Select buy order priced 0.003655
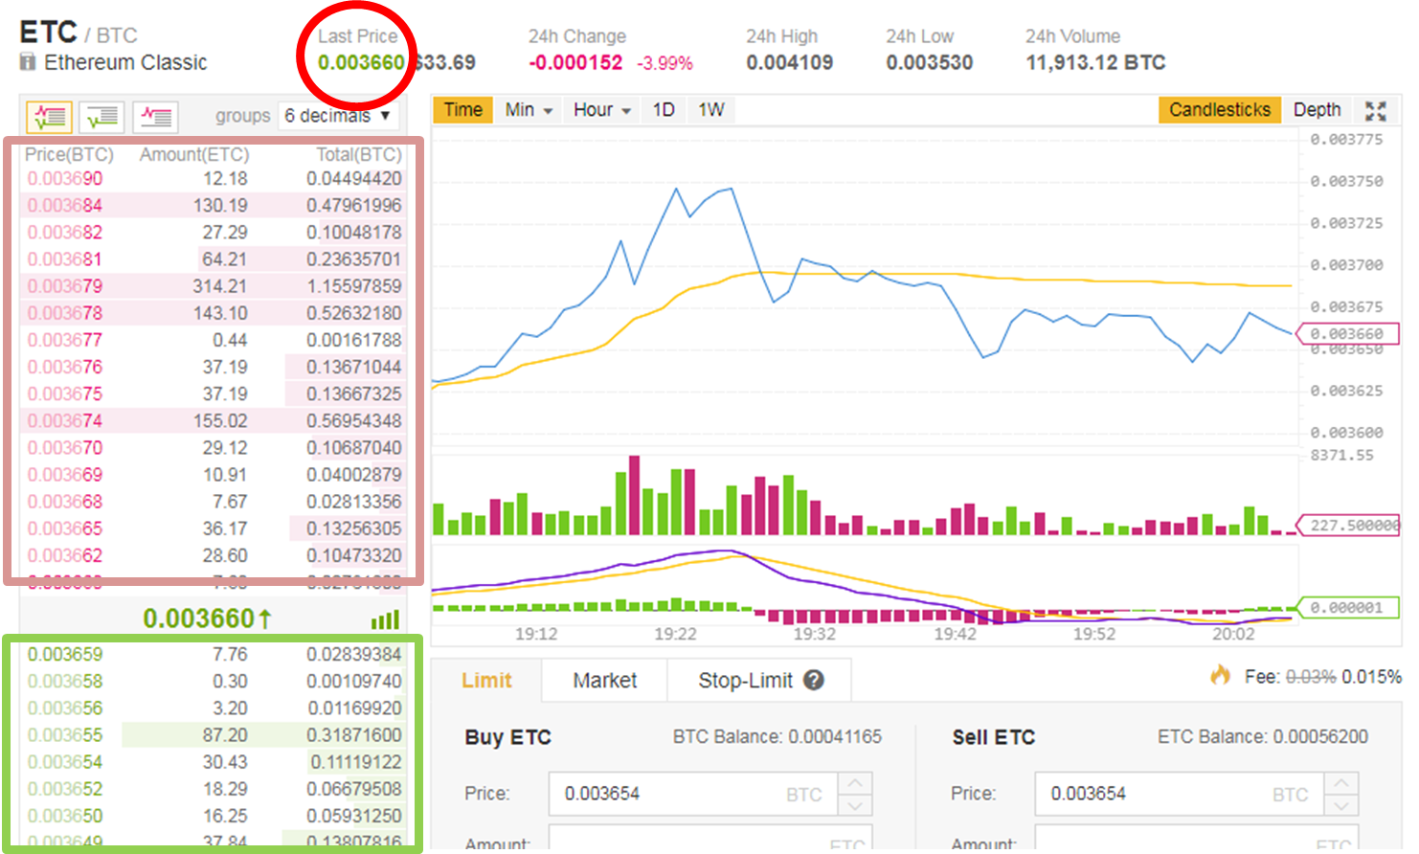 coord(214,735)
